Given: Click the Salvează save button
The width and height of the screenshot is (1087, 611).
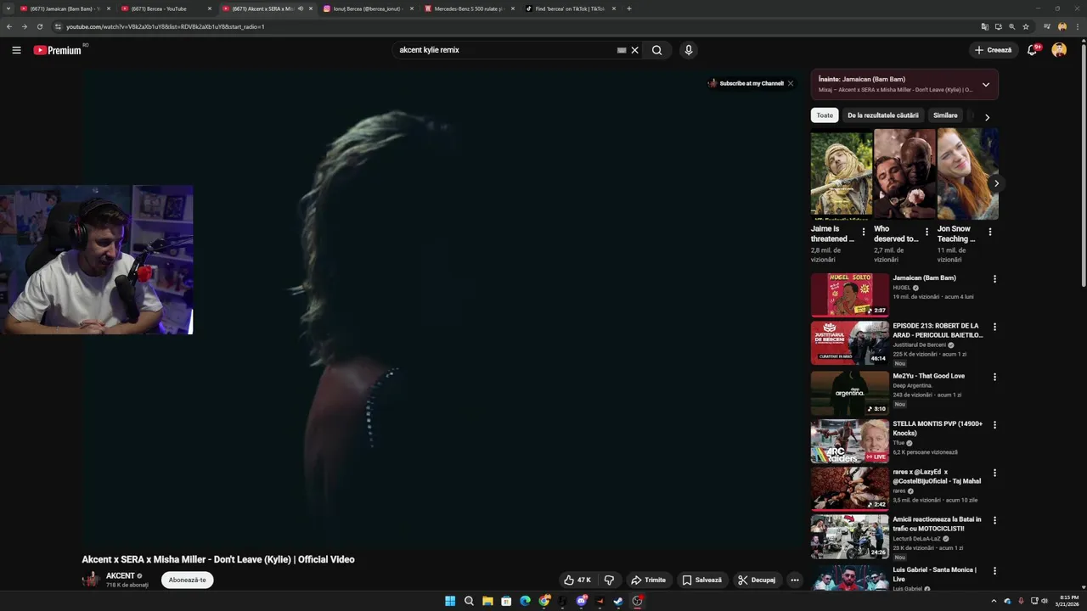Looking at the screenshot, I should [701, 580].
